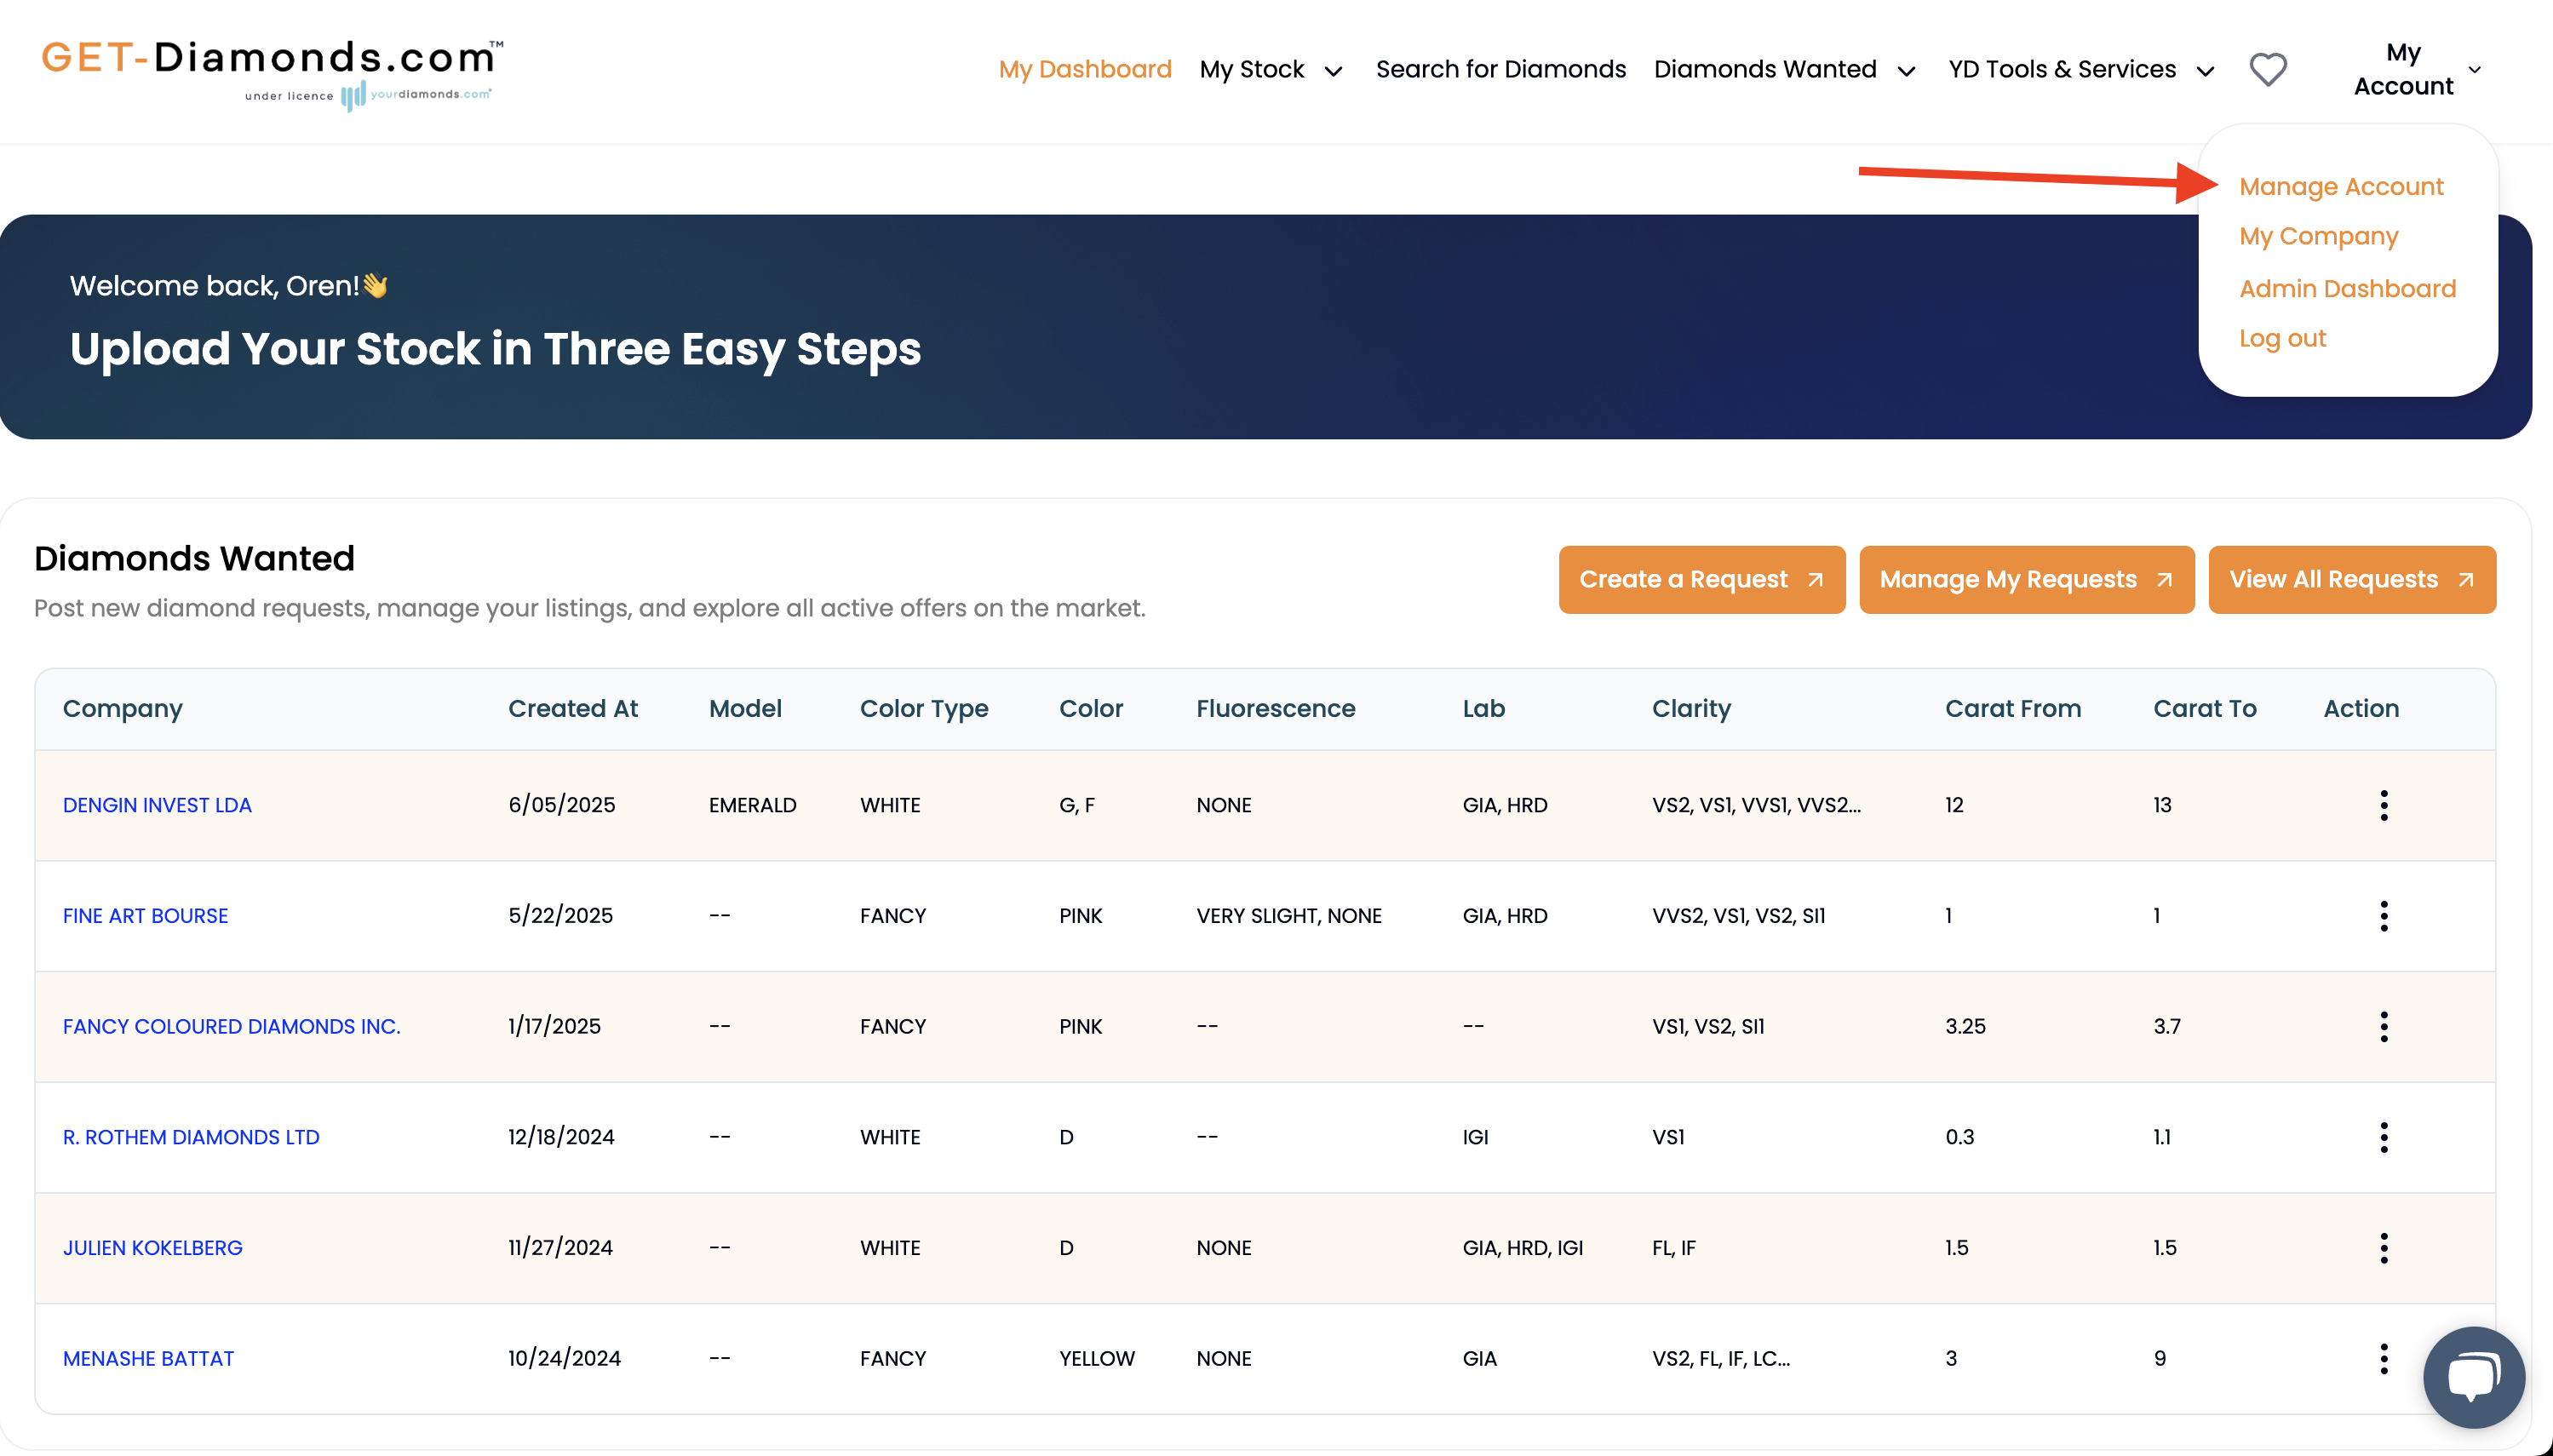Click the Color Type column header
2553x1456 pixels.
click(x=924, y=709)
